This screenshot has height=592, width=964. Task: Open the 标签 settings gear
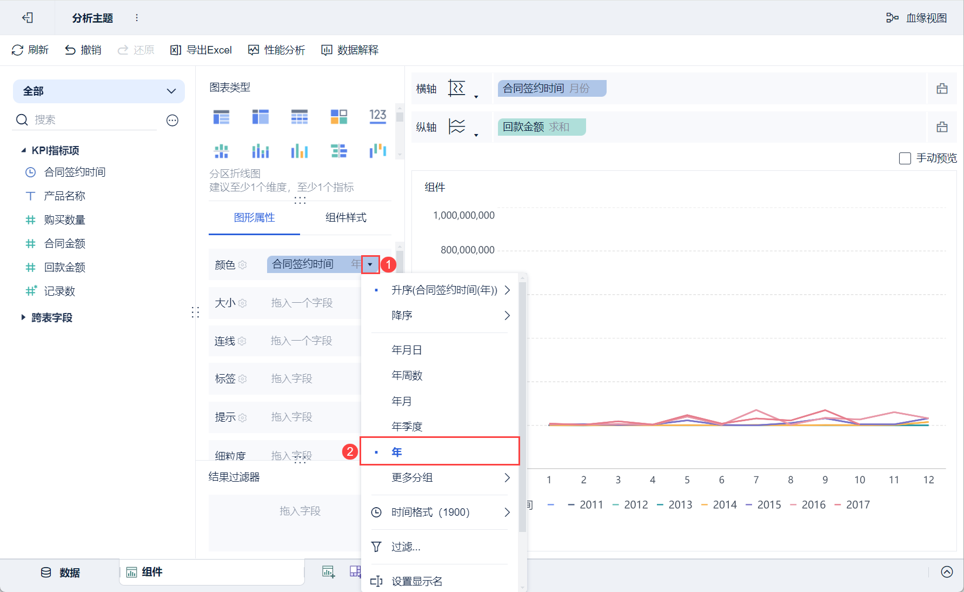[243, 379]
